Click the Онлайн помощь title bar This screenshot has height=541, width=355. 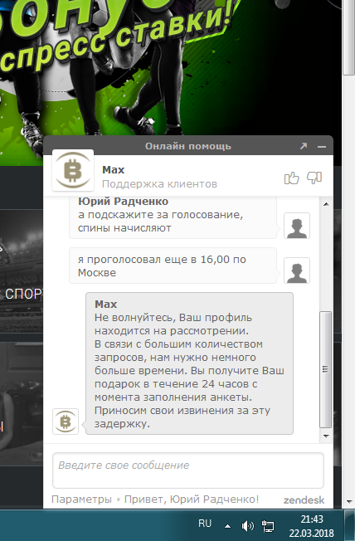coord(188,146)
